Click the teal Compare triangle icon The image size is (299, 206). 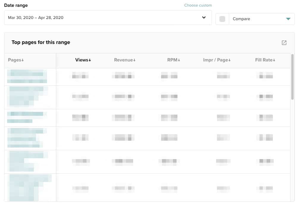pyautogui.click(x=288, y=18)
